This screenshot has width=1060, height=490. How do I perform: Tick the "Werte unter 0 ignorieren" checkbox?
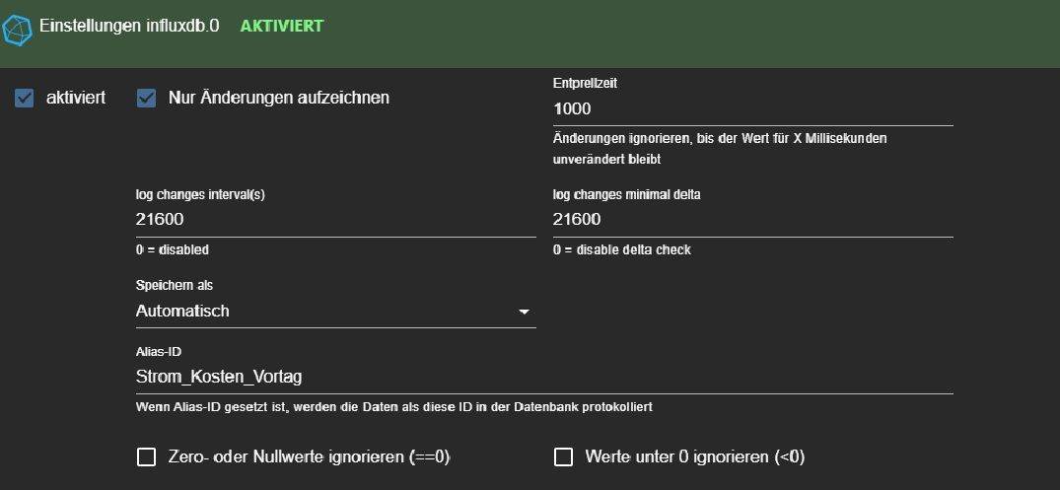[x=563, y=456]
